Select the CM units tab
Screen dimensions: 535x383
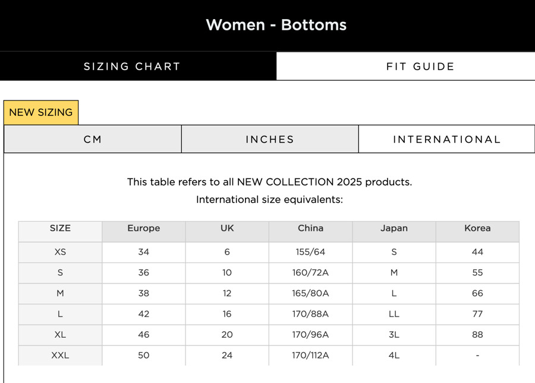point(93,140)
